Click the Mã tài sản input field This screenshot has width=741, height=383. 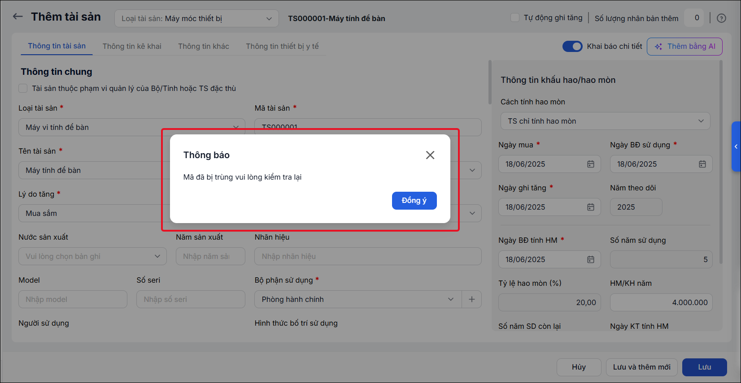(x=368, y=127)
